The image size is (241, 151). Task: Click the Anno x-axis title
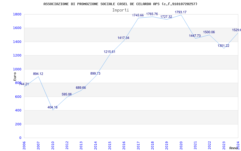point(234,148)
